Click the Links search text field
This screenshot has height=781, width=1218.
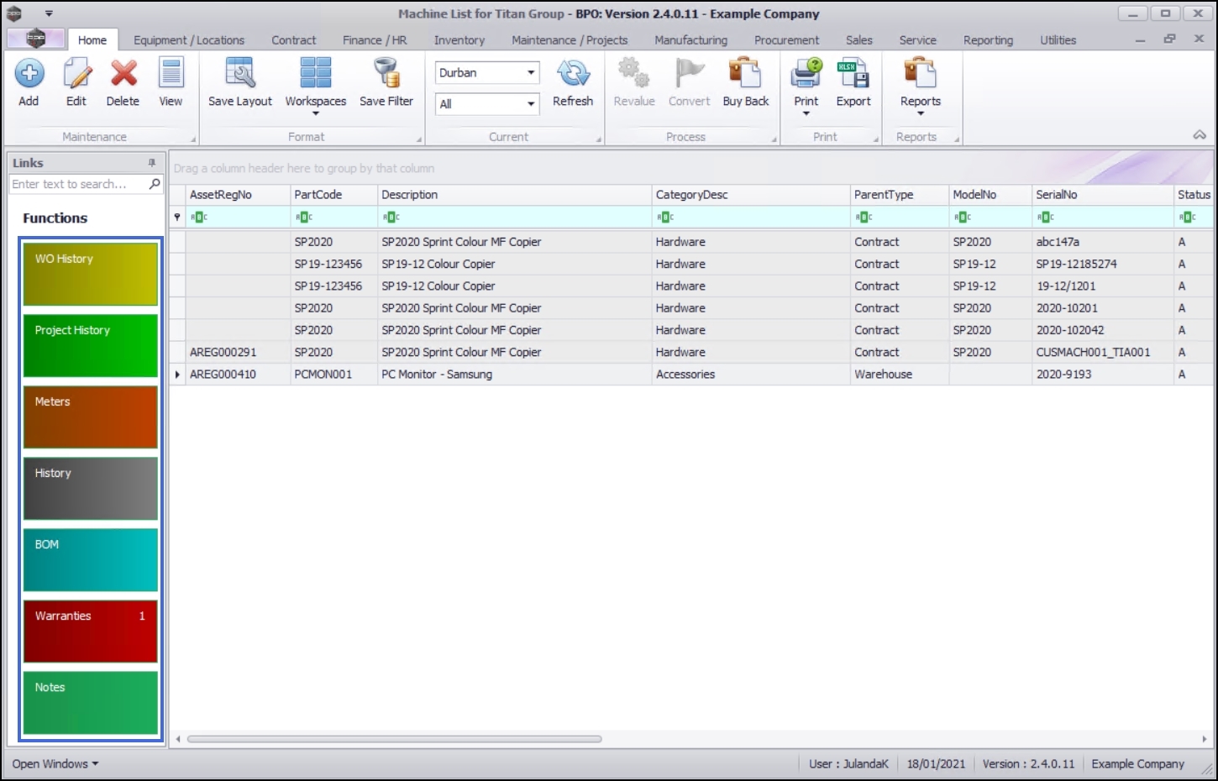pyautogui.click(x=78, y=184)
